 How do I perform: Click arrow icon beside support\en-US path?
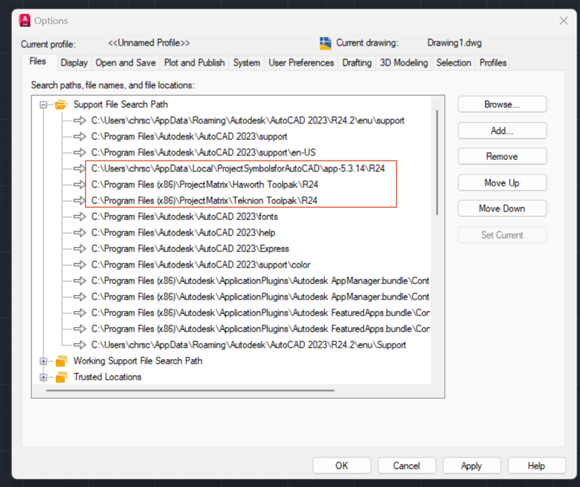pyautogui.click(x=80, y=152)
